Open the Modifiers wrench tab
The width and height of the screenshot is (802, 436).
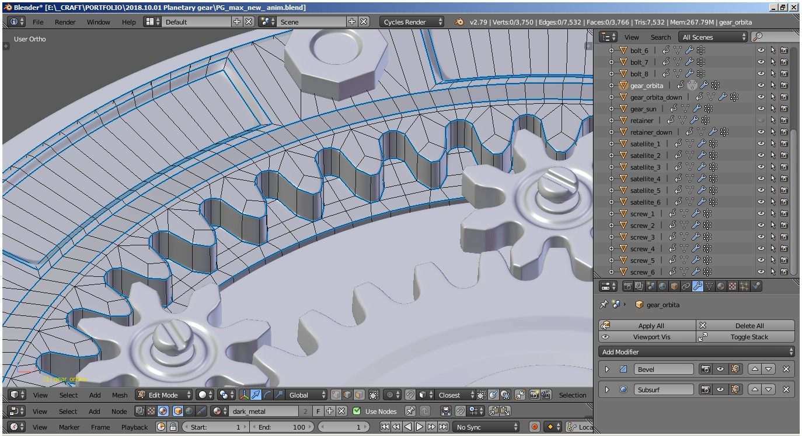pyautogui.click(x=698, y=286)
